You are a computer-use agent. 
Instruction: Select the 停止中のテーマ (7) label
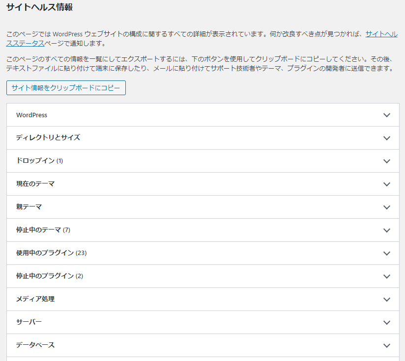click(43, 230)
